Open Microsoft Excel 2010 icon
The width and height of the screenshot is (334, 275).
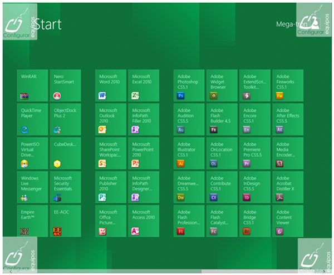pyautogui.click(x=135, y=96)
